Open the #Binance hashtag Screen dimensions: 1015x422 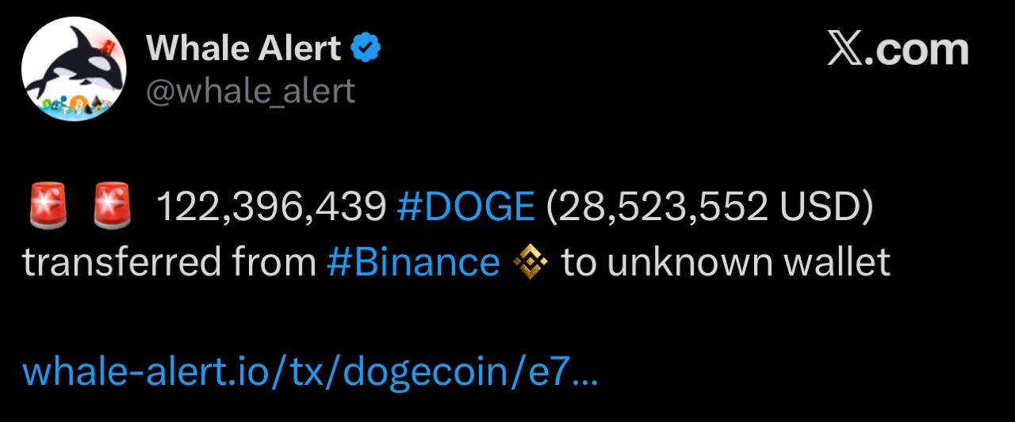point(413,262)
